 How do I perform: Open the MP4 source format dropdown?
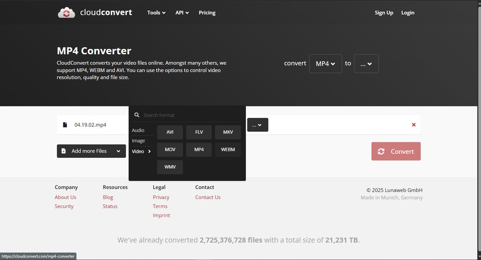(x=325, y=64)
